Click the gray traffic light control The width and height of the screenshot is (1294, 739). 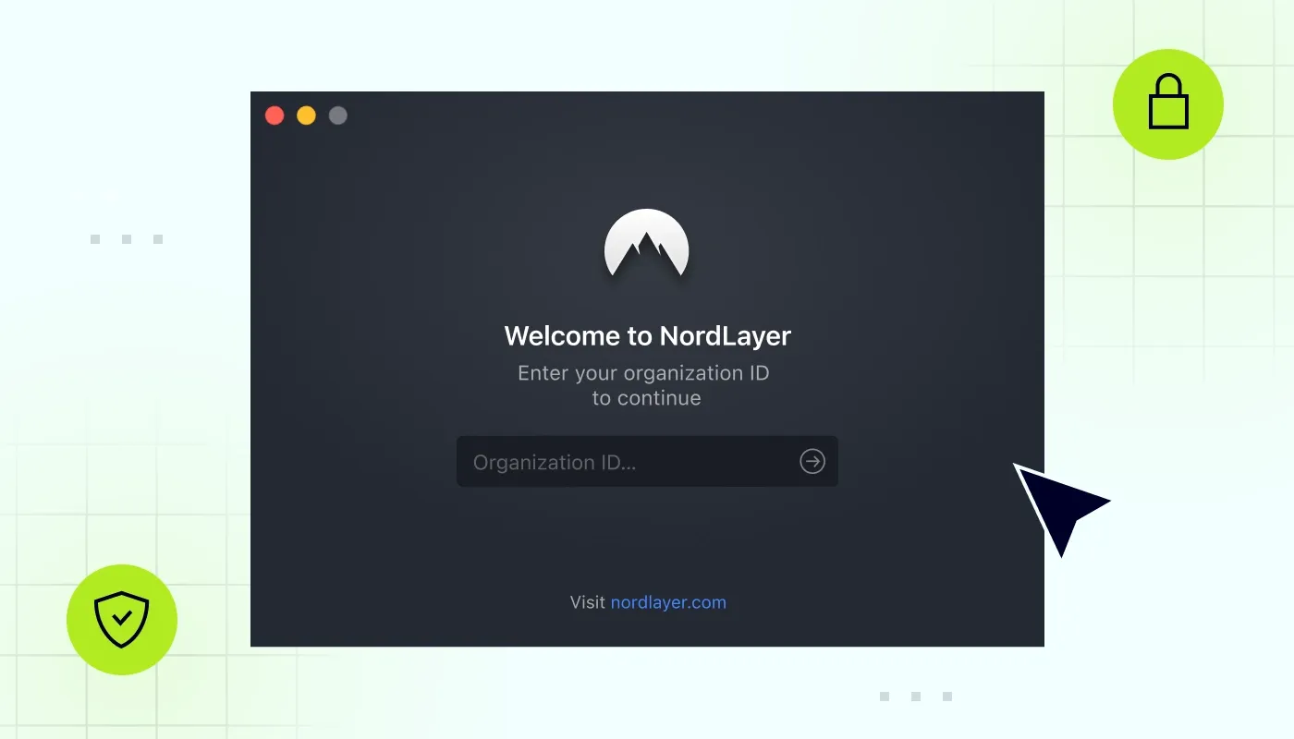tap(337, 115)
